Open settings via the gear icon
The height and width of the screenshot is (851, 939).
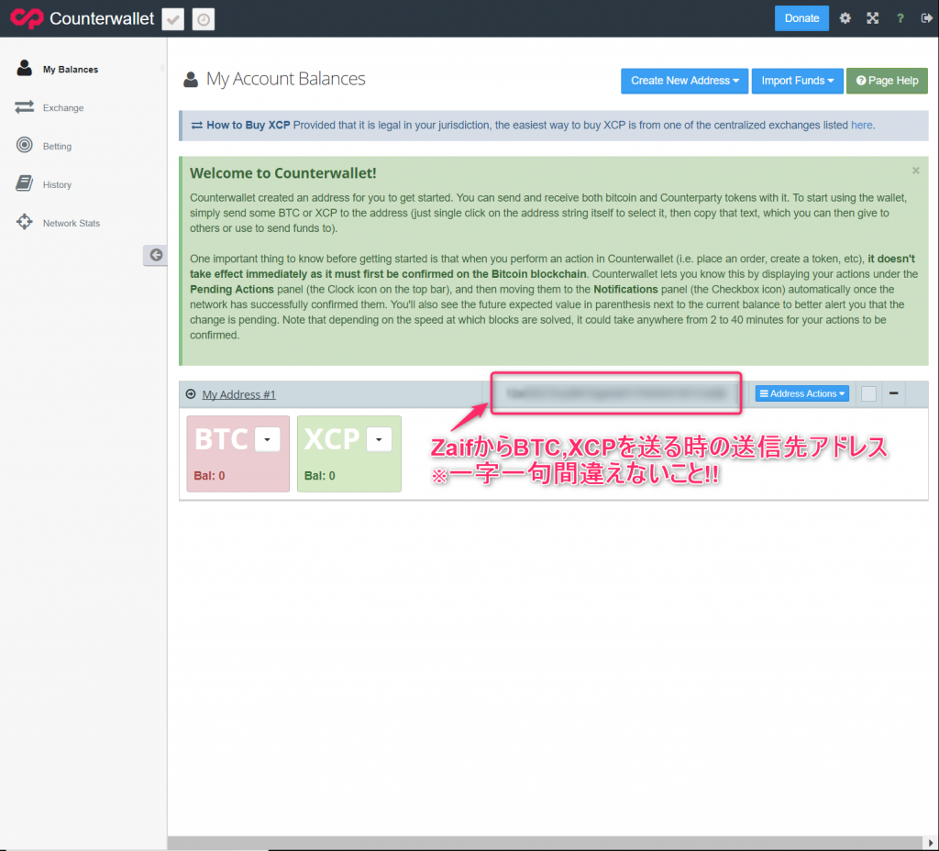[x=845, y=18]
